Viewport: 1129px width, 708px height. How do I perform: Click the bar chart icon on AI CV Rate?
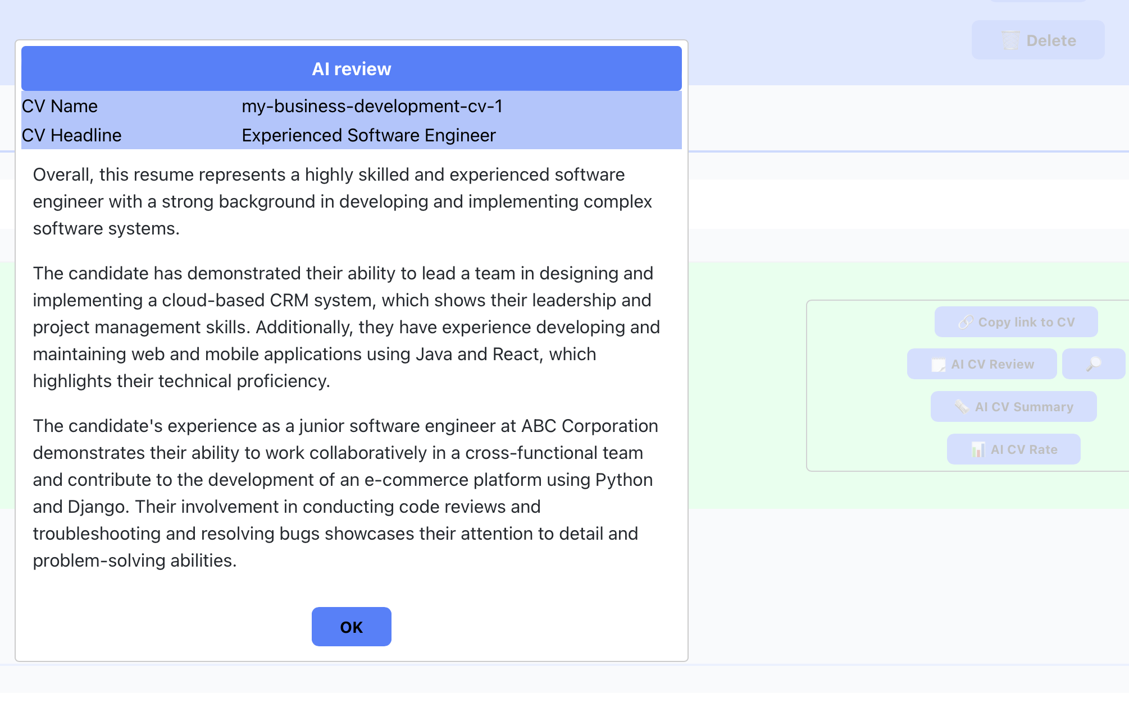(x=978, y=449)
